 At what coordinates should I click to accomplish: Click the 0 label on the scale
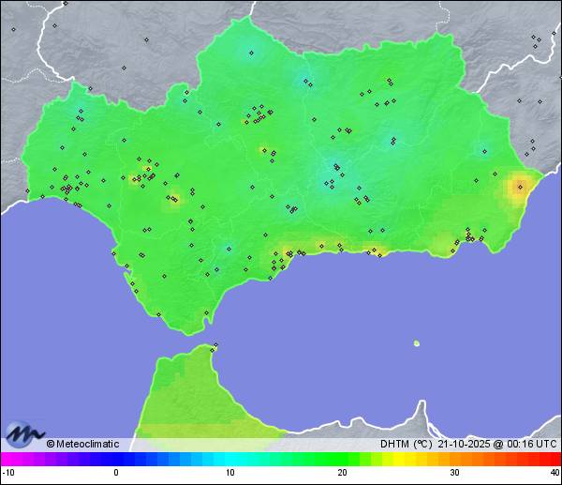point(116,473)
